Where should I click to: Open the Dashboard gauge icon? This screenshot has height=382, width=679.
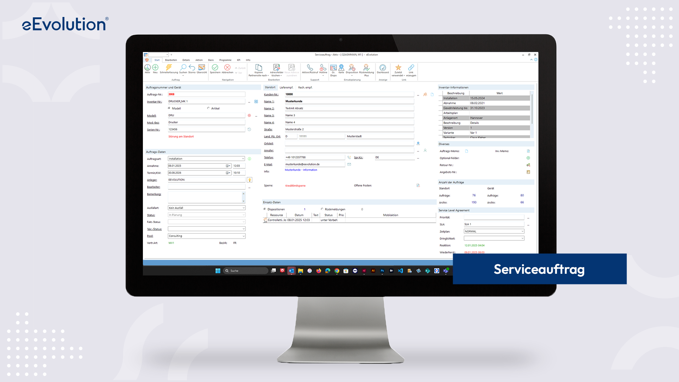tap(383, 68)
